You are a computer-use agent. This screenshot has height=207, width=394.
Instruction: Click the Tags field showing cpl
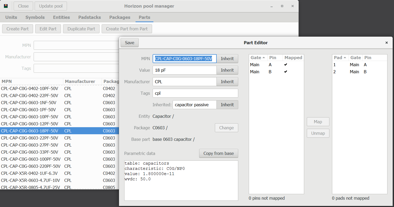click(195, 93)
